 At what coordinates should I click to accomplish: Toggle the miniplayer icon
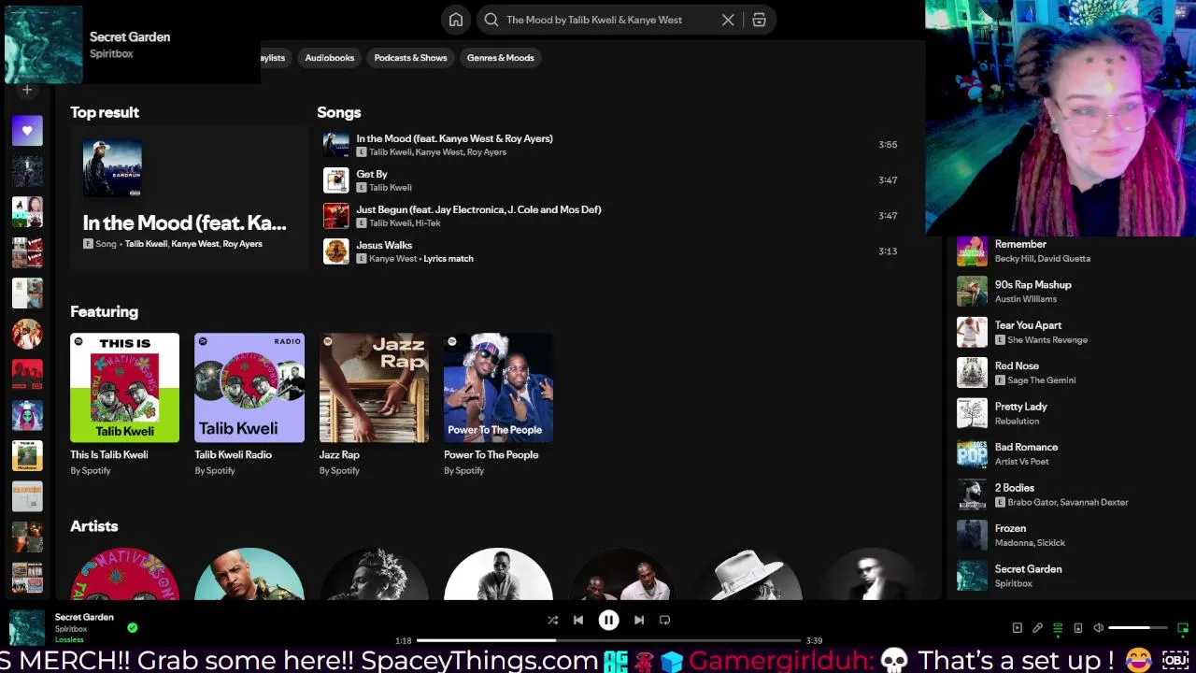point(1183,628)
